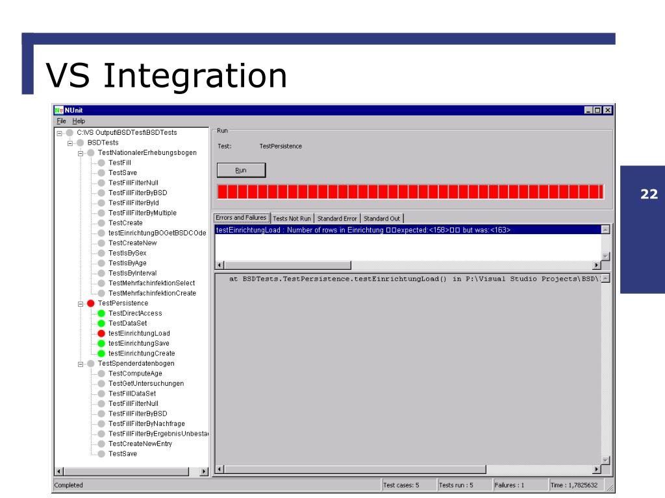Click error list scrollbar down arrow

[x=606, y=256]
